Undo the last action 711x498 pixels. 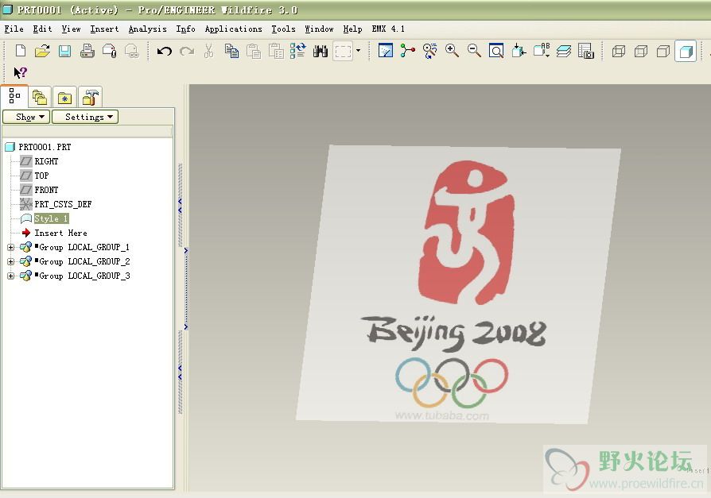[x=164, y=51]
